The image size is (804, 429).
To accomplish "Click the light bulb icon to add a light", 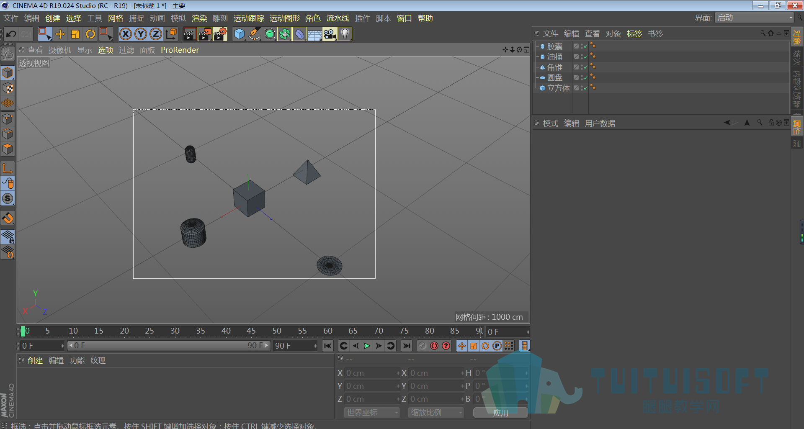I will (345, 34).
